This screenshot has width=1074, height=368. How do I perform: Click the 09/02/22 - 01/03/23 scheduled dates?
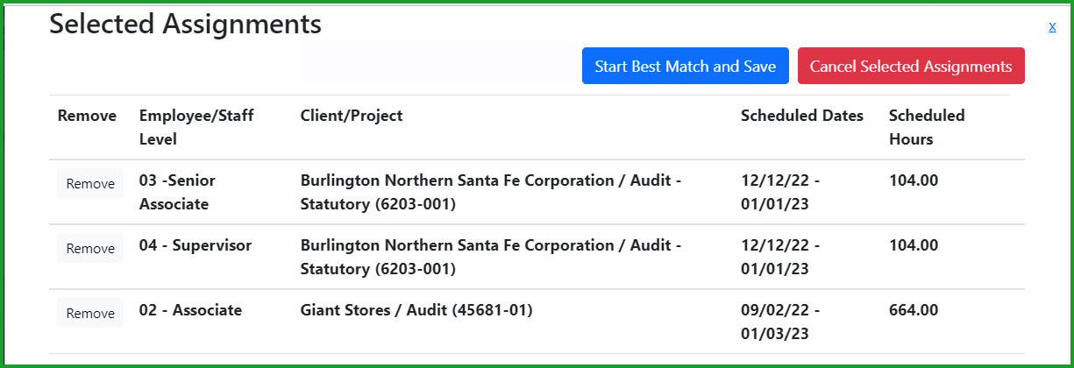coord(779,322)
